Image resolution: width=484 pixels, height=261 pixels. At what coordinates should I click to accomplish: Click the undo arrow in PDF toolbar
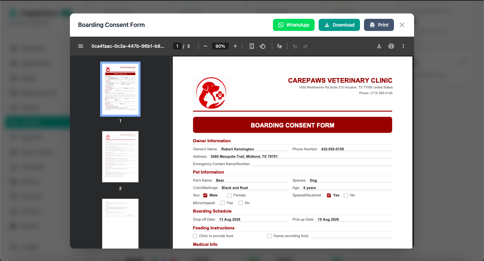tap(295, 46)
